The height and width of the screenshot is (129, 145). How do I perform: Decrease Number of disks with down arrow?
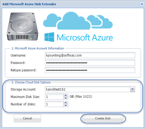66,105
